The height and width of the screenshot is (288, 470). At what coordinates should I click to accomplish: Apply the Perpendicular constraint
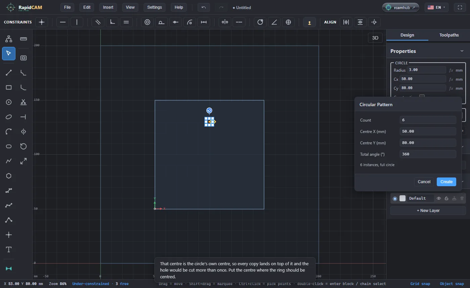(x=112, y=22)
